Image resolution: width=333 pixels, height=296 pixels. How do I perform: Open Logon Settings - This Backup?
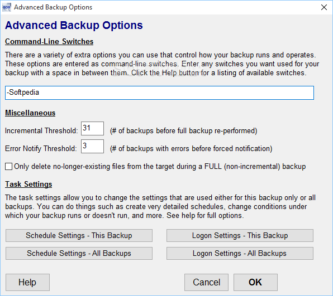[240, 235]
